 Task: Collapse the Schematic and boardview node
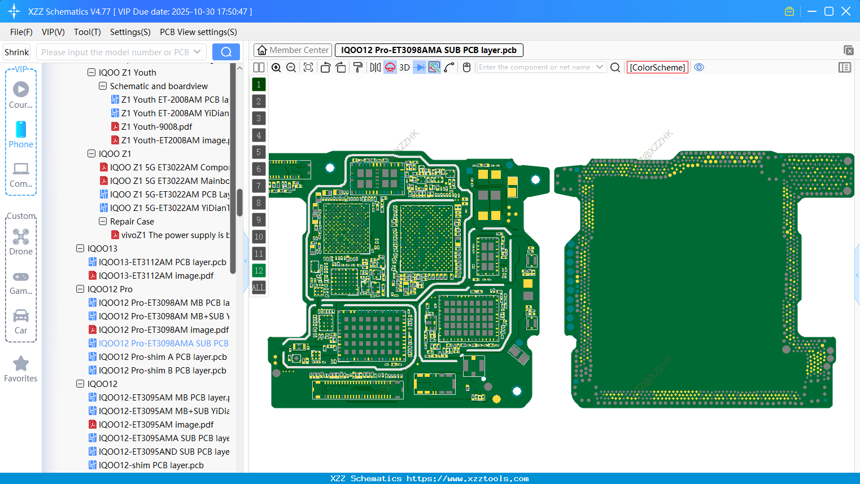[x=102, y=86]
